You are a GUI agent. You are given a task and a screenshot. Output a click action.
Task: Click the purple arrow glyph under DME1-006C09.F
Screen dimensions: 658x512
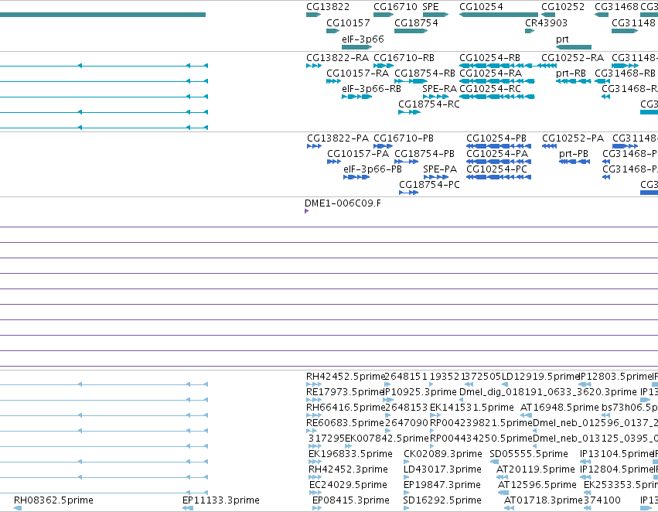307,211
